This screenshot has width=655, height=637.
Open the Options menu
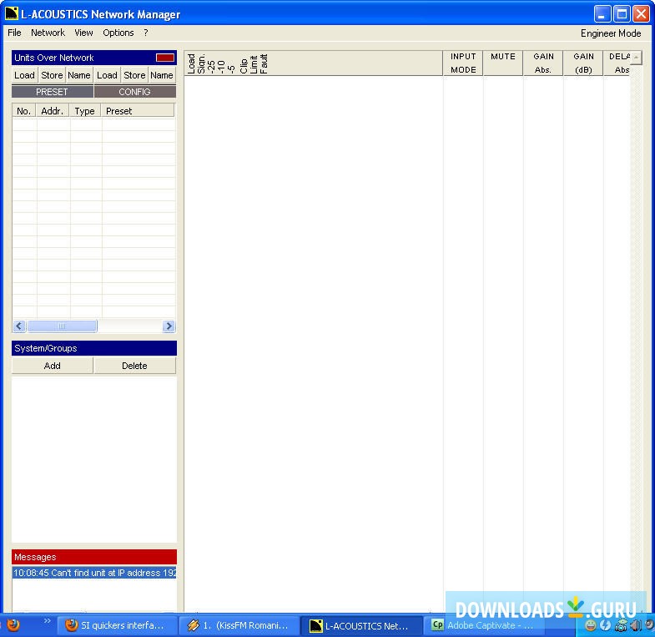point(118,33)
